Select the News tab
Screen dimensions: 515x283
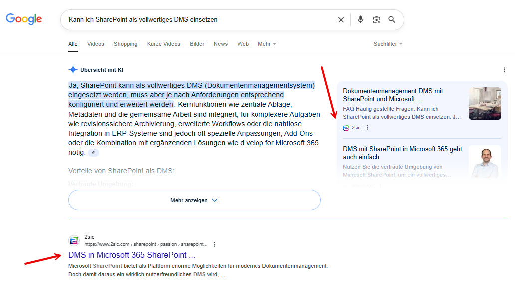click(221, 44)
